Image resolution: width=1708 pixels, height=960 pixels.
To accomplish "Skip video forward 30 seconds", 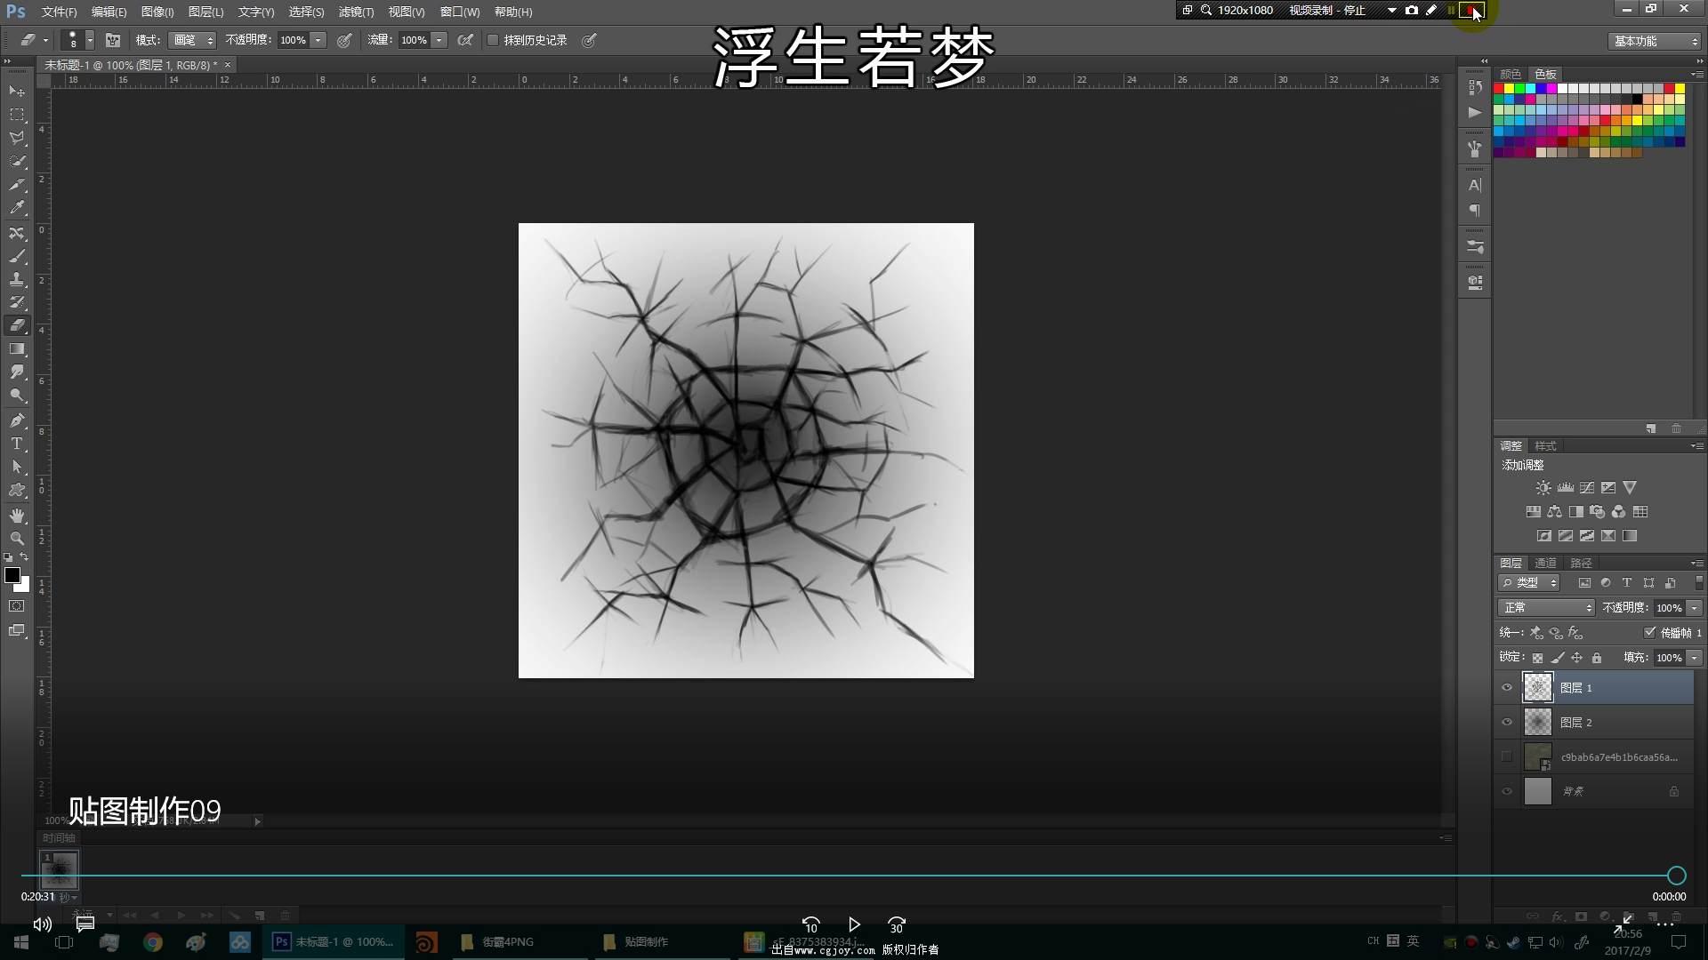I will pos(897,924).
